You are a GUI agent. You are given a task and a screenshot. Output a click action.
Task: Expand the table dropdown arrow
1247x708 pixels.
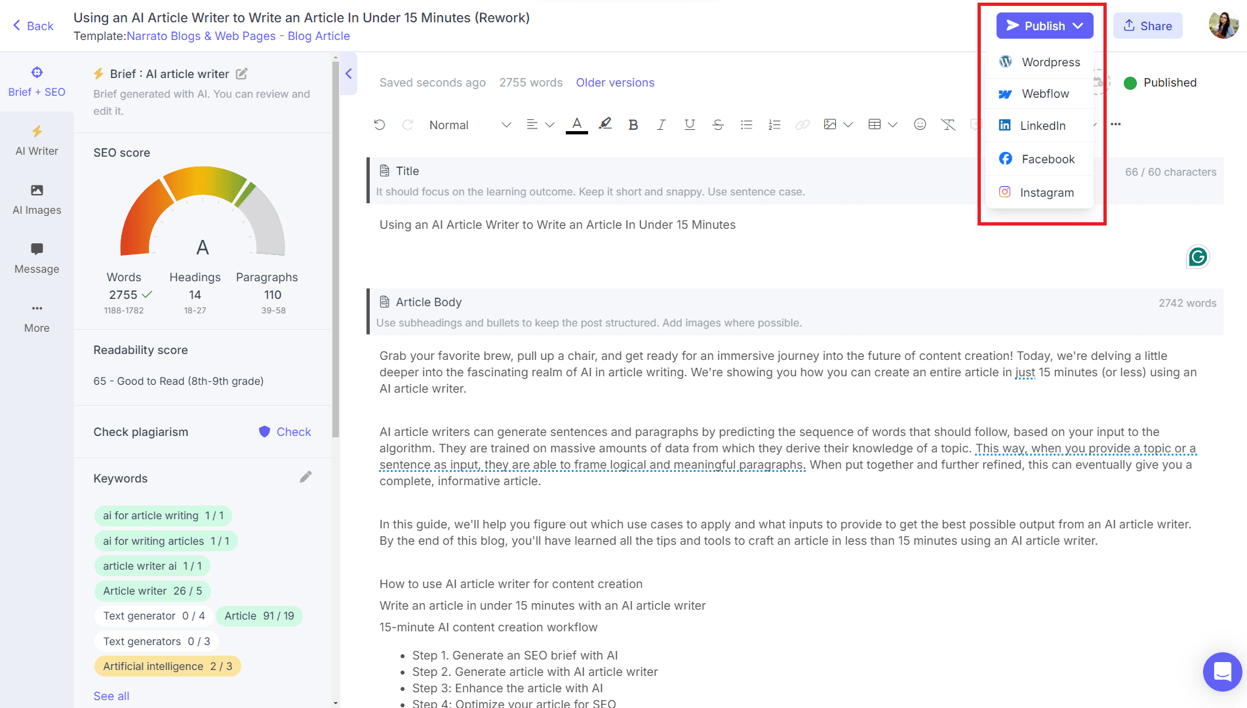(892, 125)
